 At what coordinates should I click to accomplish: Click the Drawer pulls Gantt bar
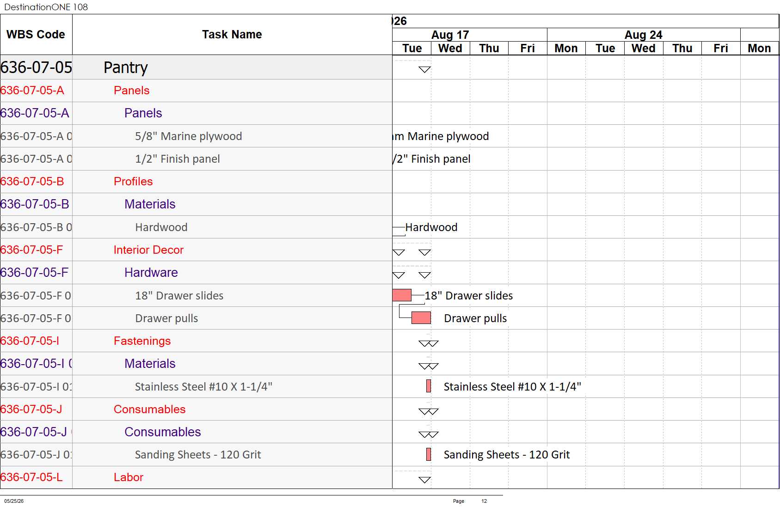(x=421, y=318)
